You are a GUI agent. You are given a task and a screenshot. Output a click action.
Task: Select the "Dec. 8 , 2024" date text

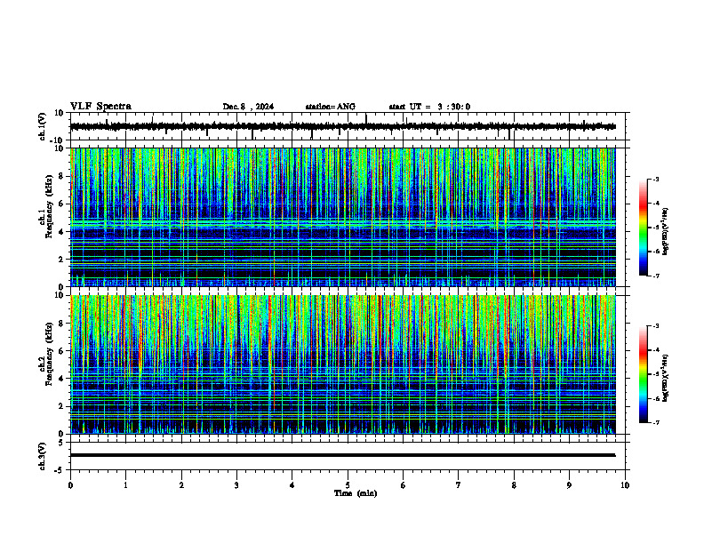point(248,107)
